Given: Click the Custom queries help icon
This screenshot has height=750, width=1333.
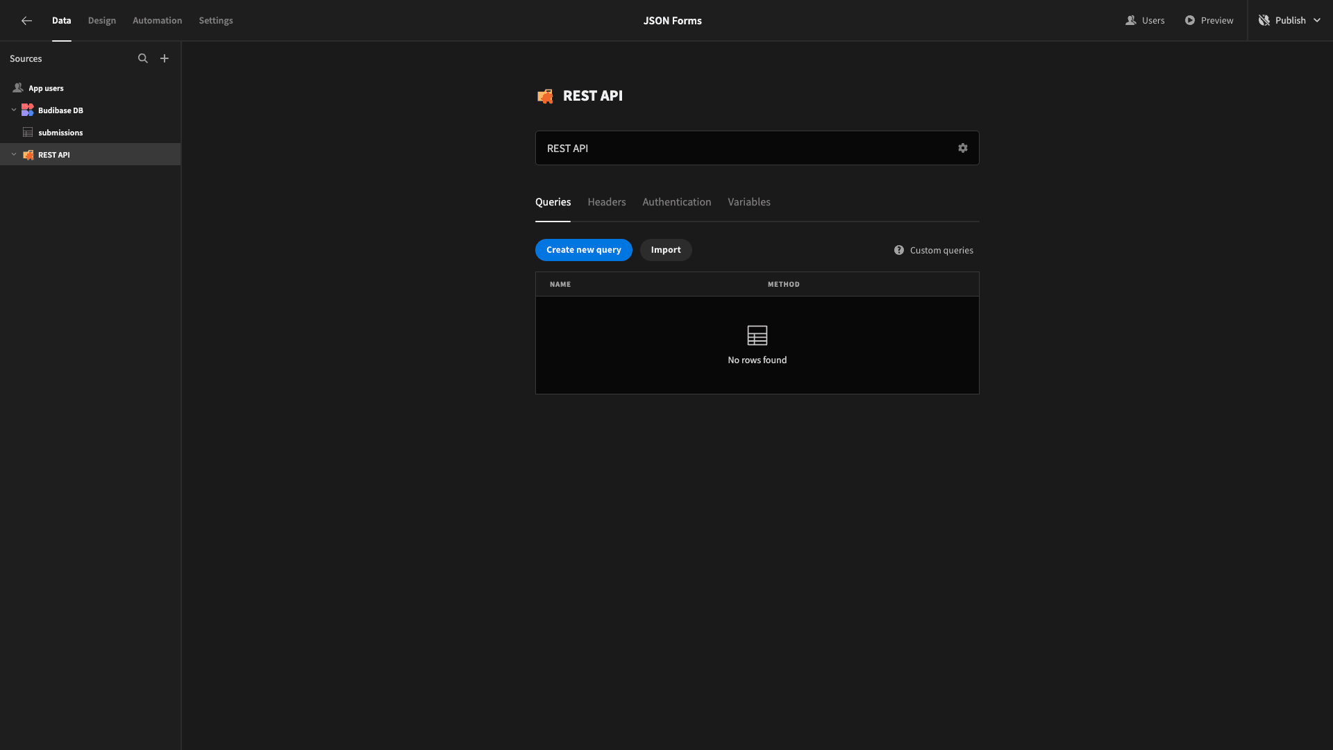Looking at the screenshot, I should (x=899, y=250).
